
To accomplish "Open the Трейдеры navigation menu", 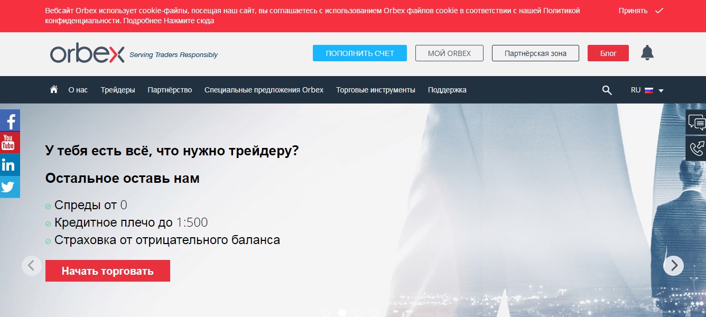I will point(118,90).
